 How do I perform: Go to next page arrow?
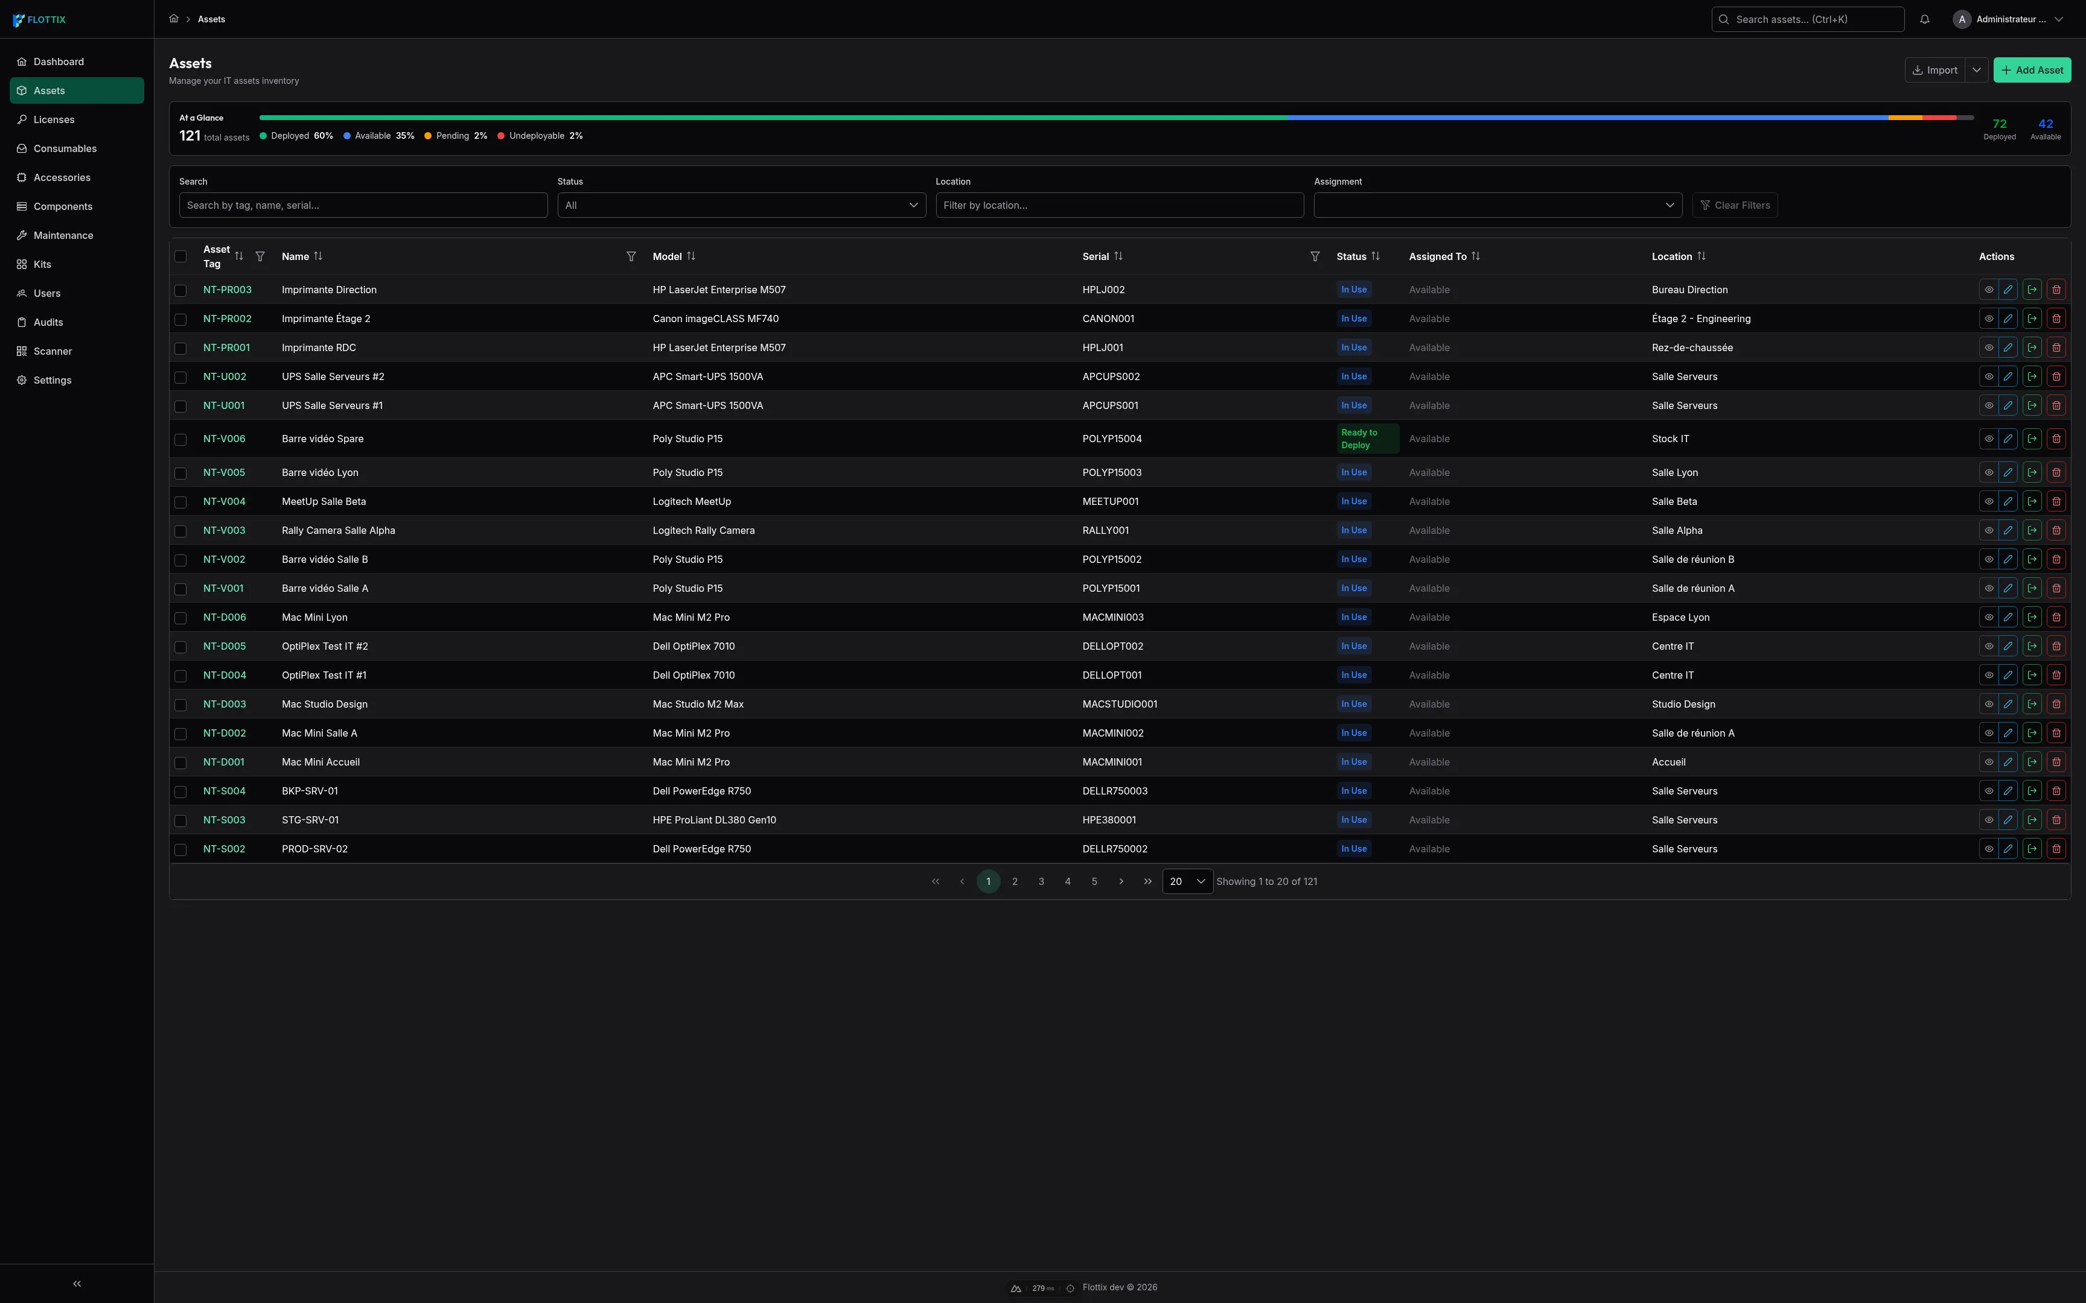pyautogui.click(x=1121, y=881)
